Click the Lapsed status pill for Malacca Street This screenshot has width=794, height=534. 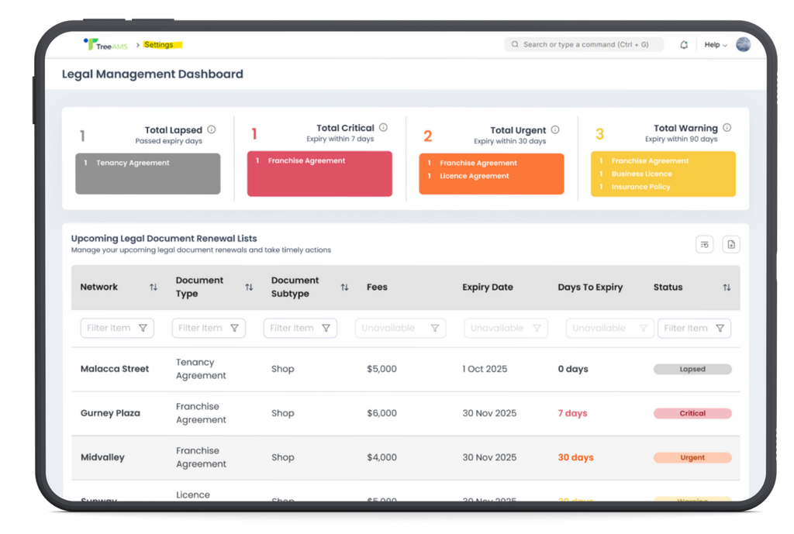click(691, 369)
